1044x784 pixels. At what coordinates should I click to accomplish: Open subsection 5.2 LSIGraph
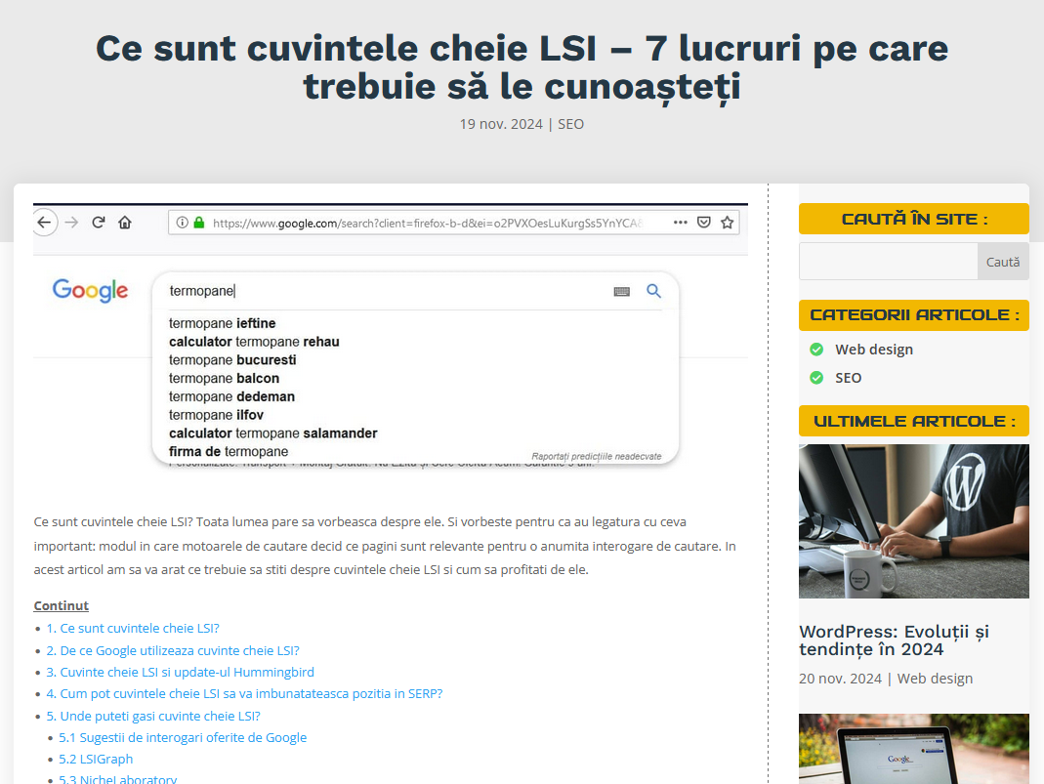coord(96,760)
